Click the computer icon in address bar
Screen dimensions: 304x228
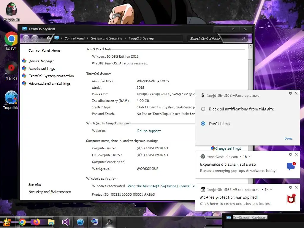(x=57, y=38)
